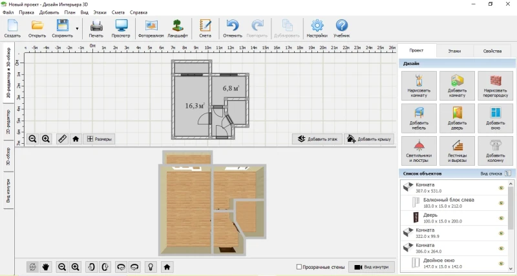
Task: Launch Фотореализм rendering
Action: [151, 28]
